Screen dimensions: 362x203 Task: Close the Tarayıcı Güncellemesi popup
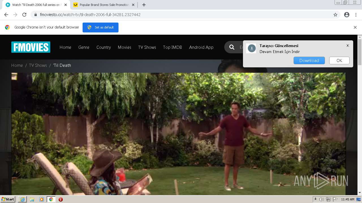click(x=348, y=46)
